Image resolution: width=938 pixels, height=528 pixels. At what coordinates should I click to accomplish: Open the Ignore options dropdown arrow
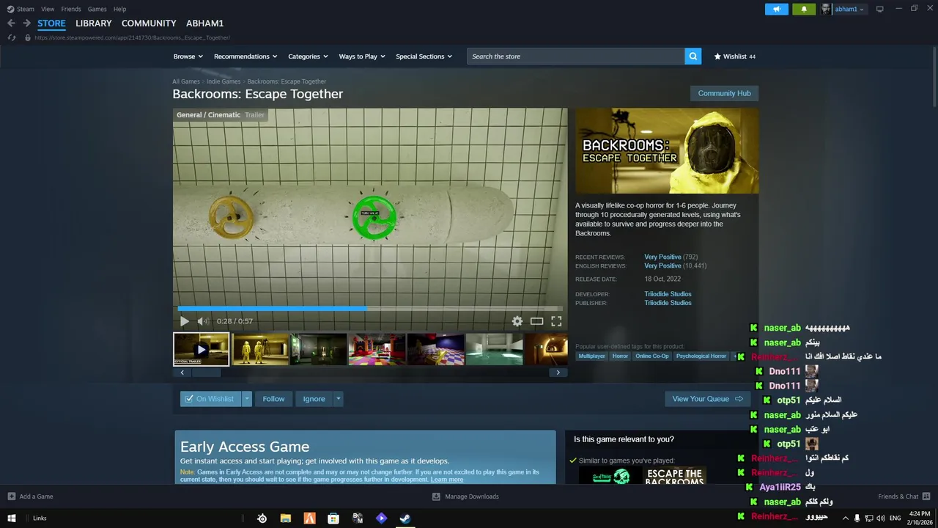click(x=338, y=399)
